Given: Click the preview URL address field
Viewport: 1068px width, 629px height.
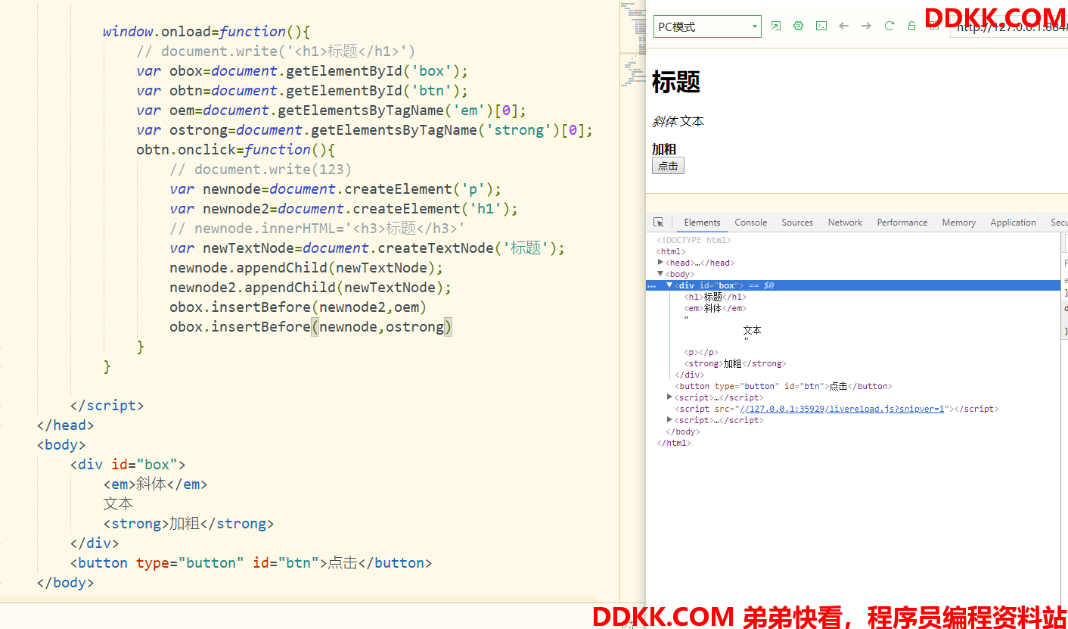Looking at the screenshot, I should (1009, 27).
